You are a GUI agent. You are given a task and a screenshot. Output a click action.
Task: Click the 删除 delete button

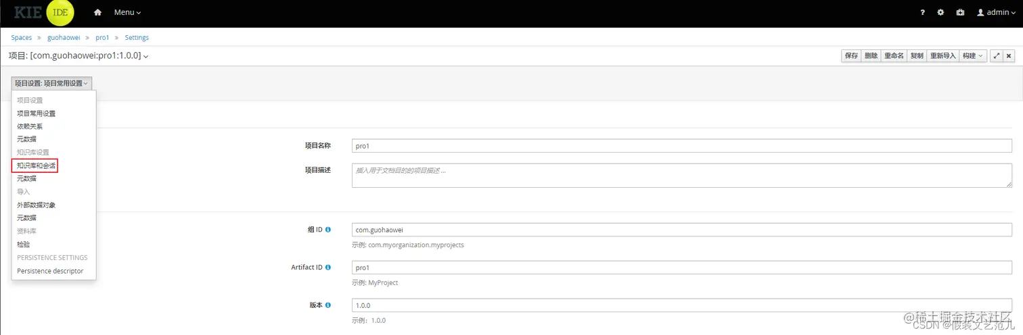(x=871, y=56)
